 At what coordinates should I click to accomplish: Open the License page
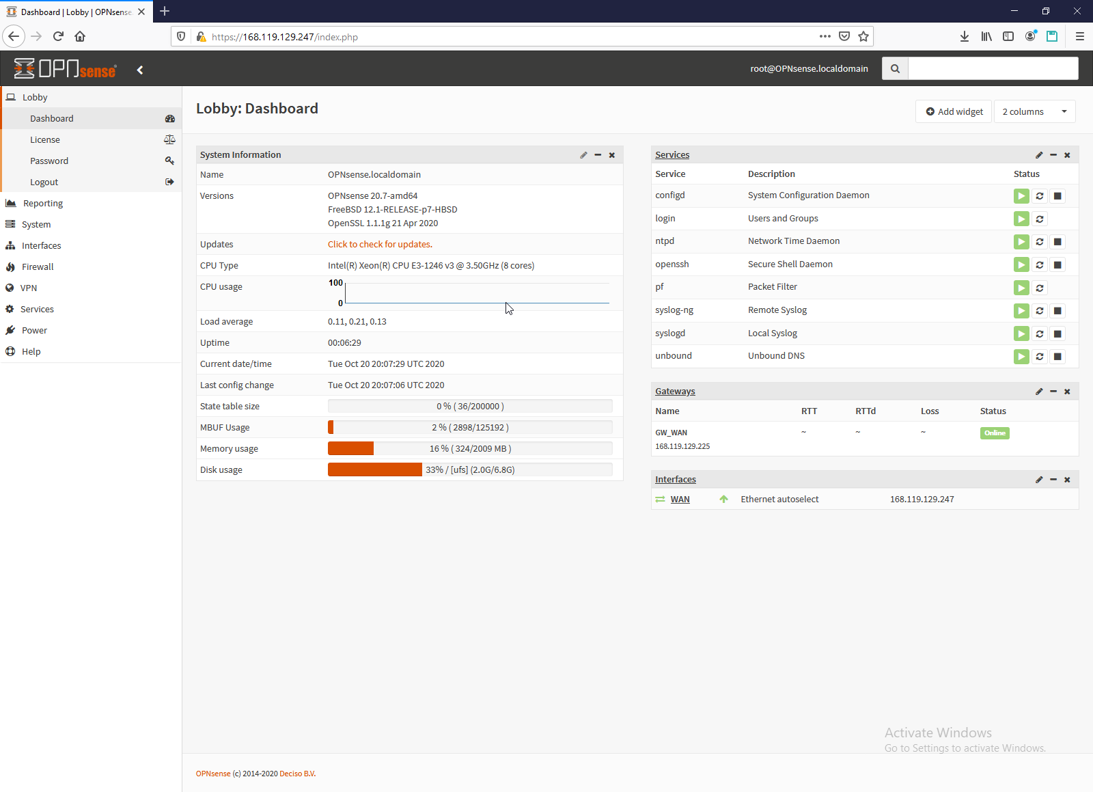tap(92, 139)
